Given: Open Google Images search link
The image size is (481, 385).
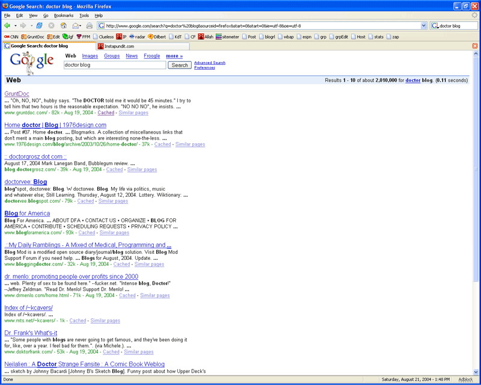Looking at the screenshot, I should pyautogui.click(x=90, y=56).
